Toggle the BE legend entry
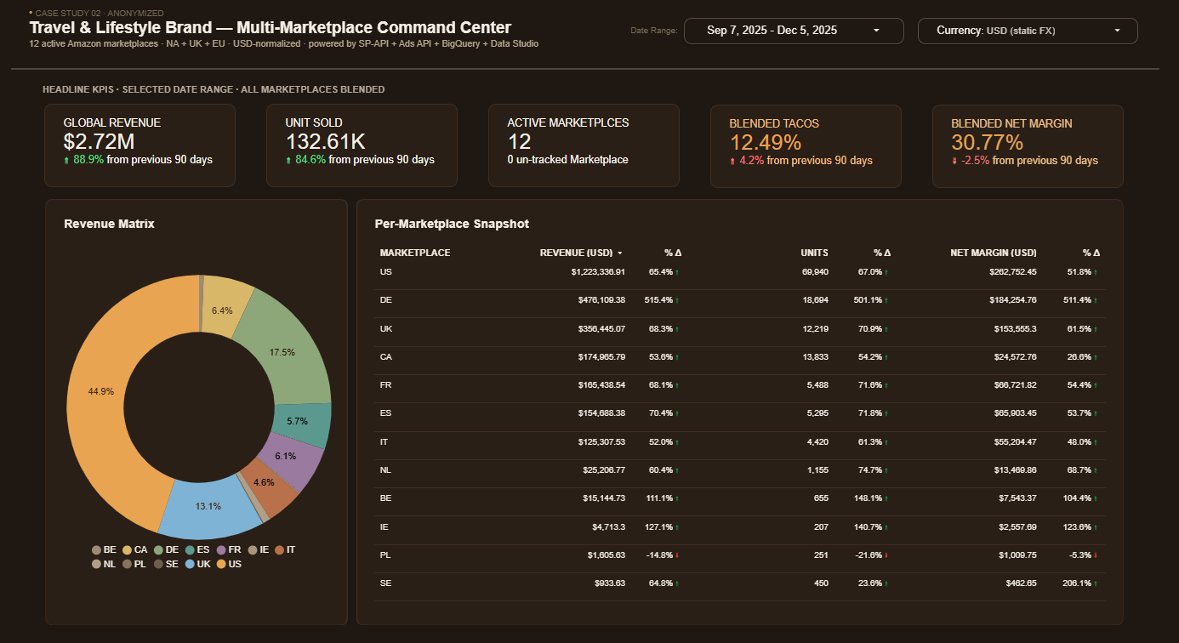Screen dimensions: 1179x643 (x=104, y=550)
